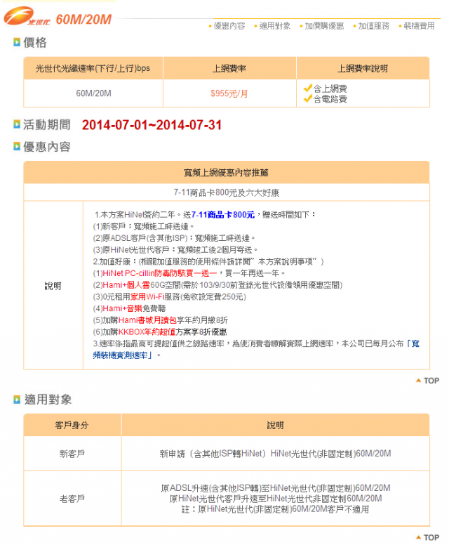
Task: Open the Hami書城月讀包 link
Action: click(147, 320)
